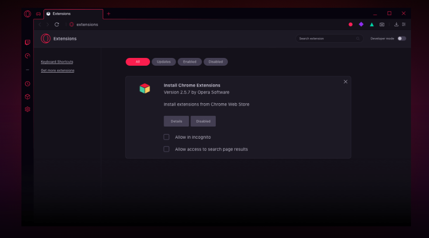429x238 pixels.
Task: Open a new tab with plus icon
Action: coord(109,14)
